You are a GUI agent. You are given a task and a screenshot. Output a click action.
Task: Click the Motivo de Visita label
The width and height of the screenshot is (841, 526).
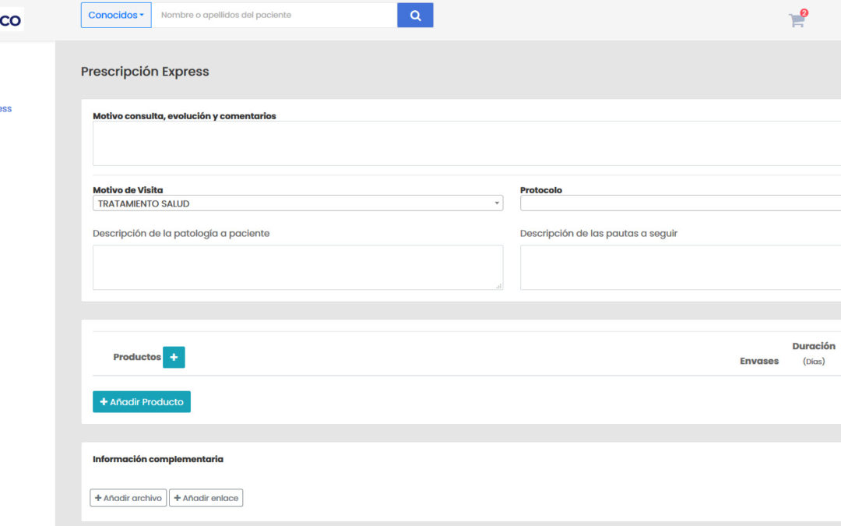tap(128, 190)
